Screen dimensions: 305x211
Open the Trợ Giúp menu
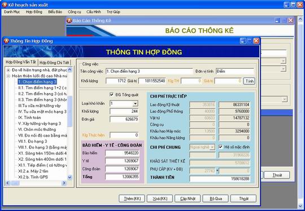coord(114,12)
